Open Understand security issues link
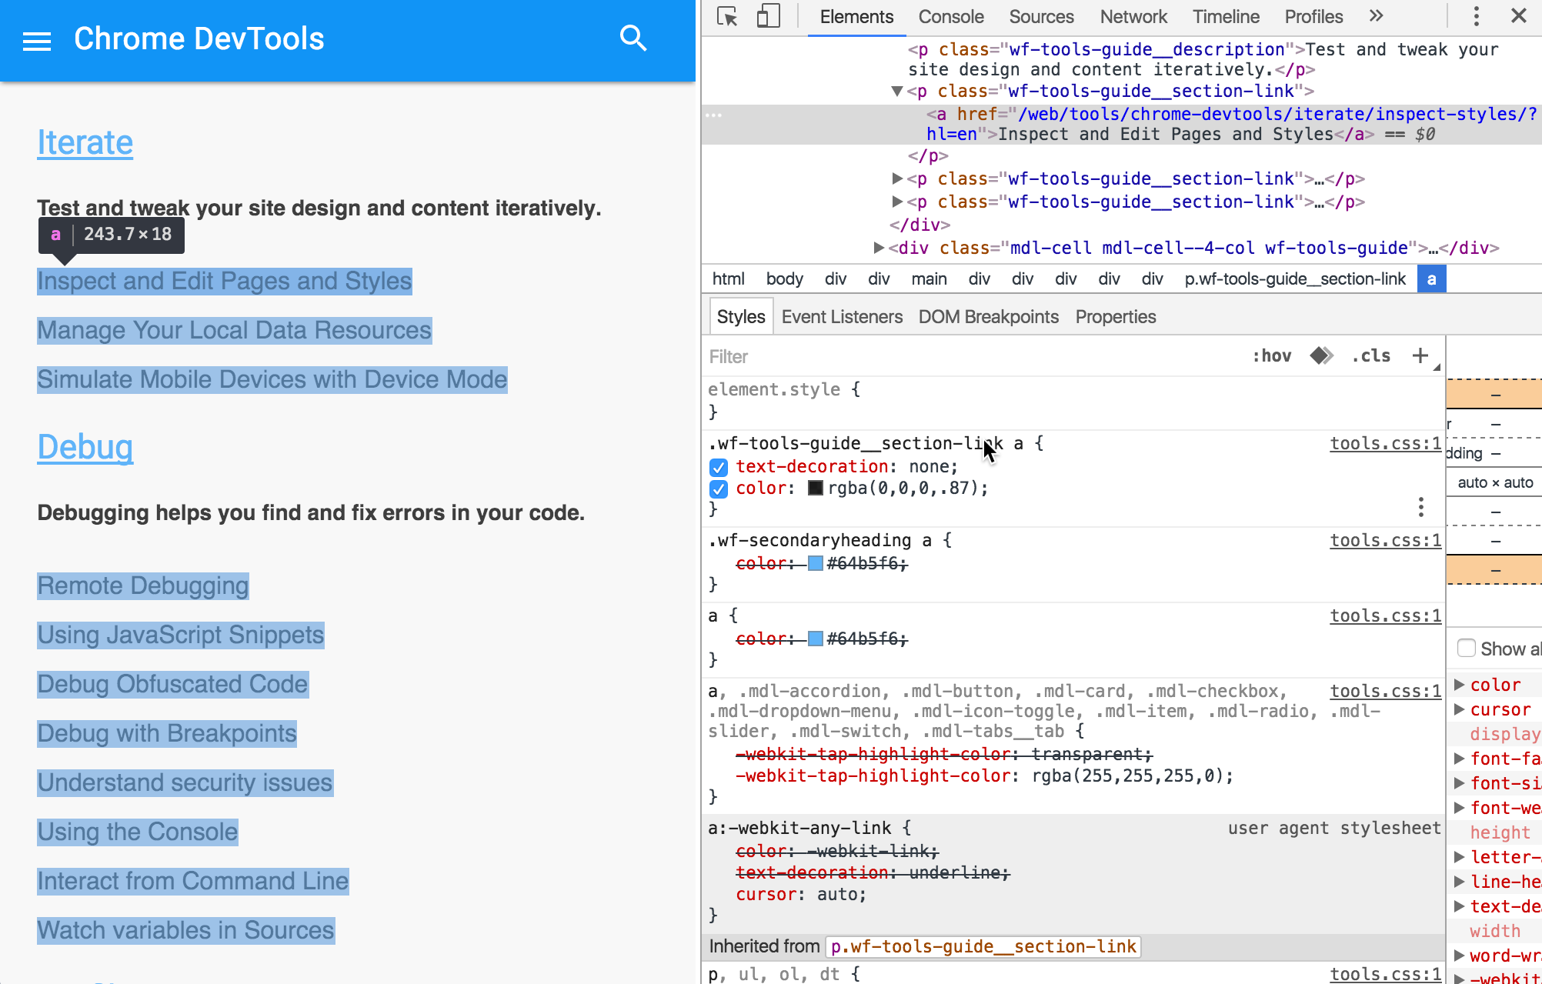Screen dimensions: 1542x984 (x=185, y=783)
